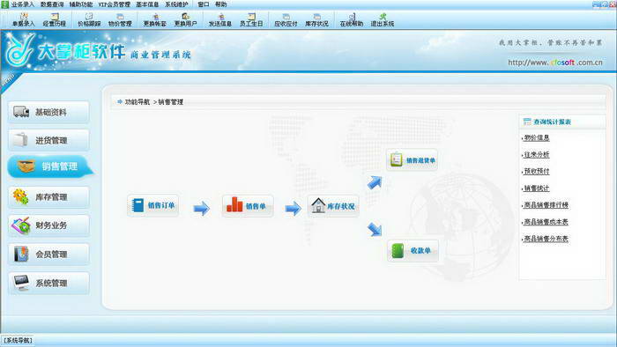Open the 销售单 bar-chart node

(248, 205)
